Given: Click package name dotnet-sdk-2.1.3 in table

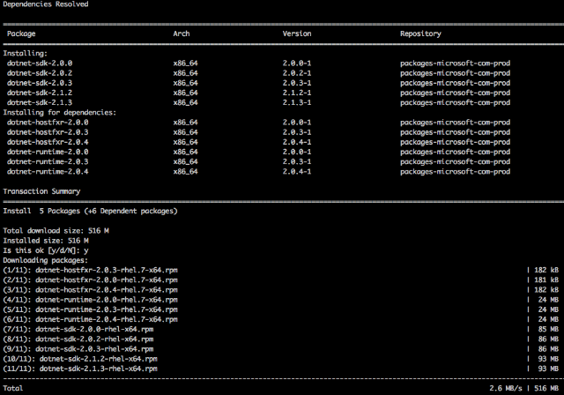Looking at the screenshot, I should (x=40, y=102).
